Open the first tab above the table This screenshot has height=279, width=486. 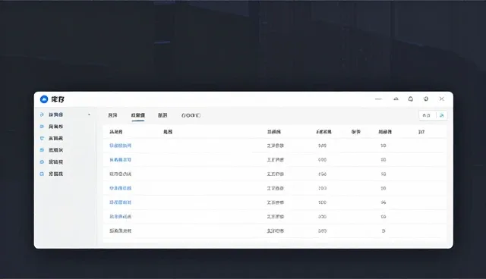pos(112,115)
